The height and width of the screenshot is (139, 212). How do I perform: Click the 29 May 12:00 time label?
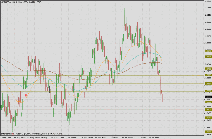pyautogui.click(x=47, y=138)
